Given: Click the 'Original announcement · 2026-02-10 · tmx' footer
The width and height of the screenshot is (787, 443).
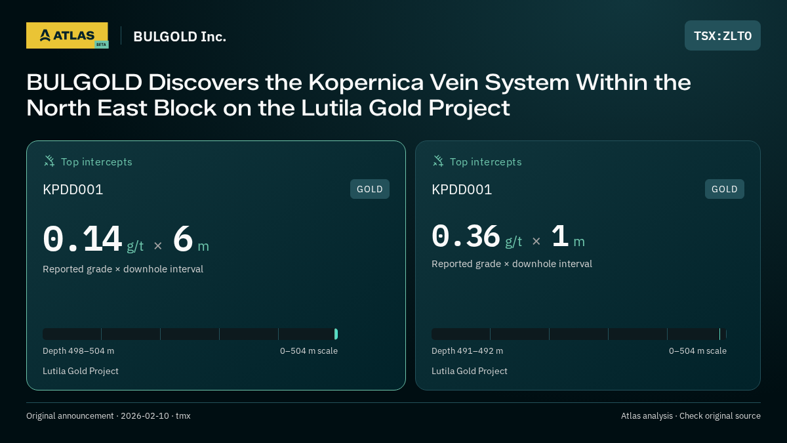Looking at the screenshot, I should (108, 416).
